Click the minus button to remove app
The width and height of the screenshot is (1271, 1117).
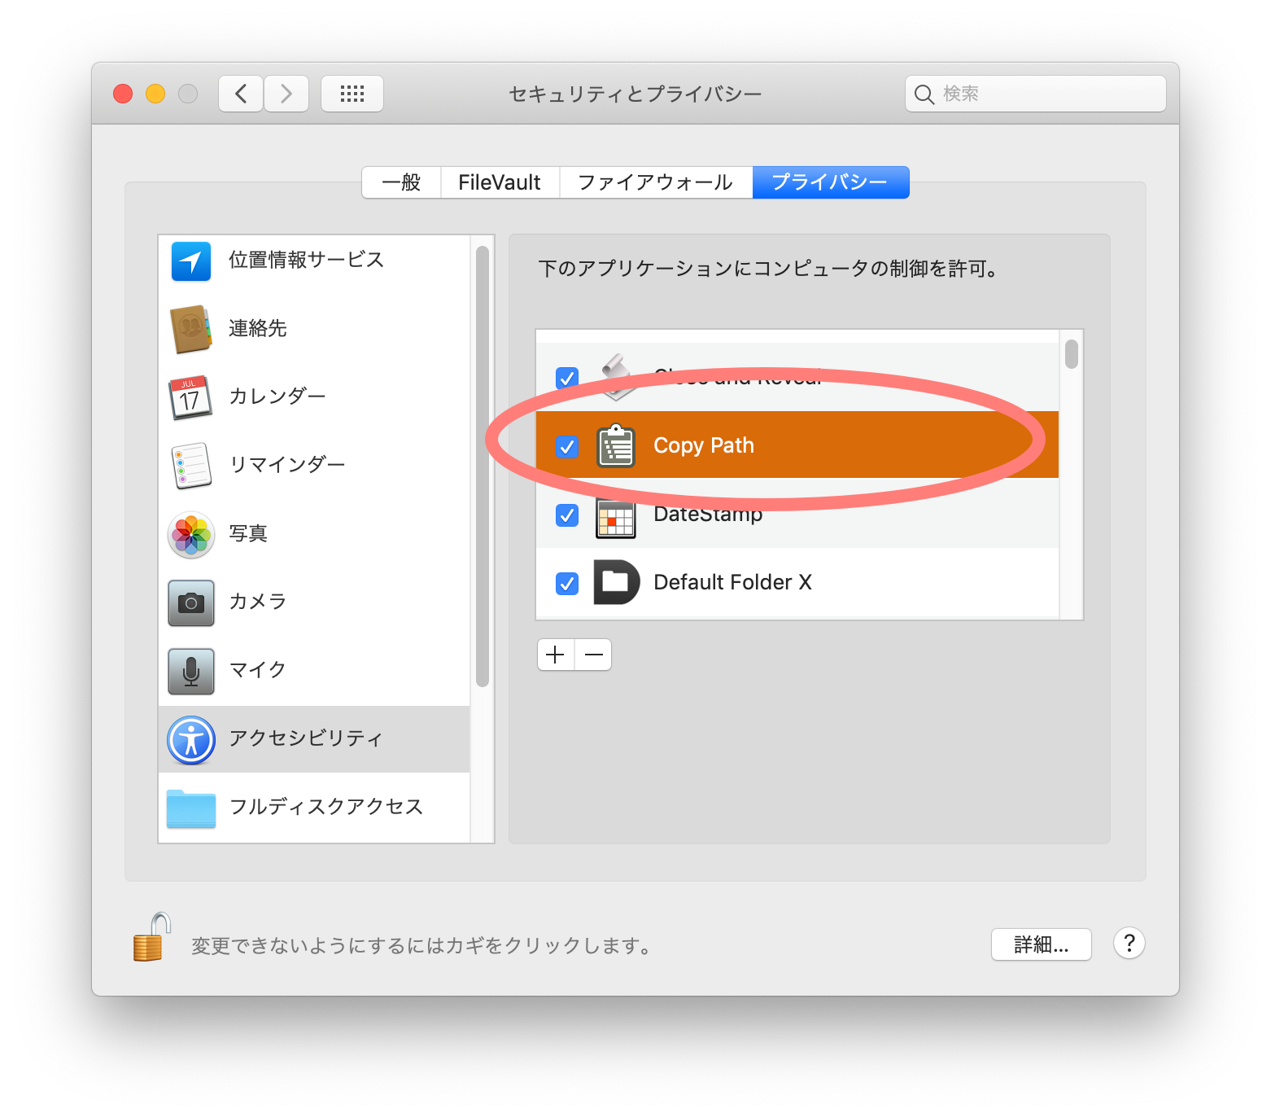click(x=593, y=655)
